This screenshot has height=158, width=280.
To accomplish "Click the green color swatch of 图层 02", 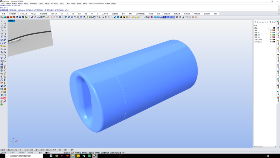I will [274, 35].
